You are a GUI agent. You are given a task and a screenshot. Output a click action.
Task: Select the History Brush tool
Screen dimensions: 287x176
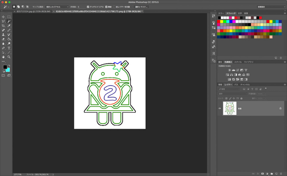(9, 35)
